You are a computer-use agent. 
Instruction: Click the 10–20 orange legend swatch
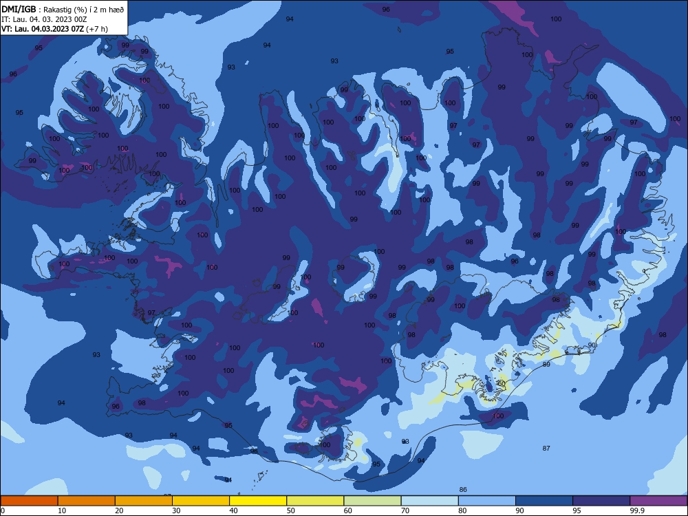(87, 501)
